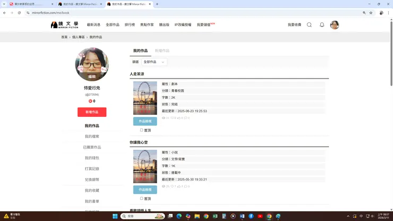
Task: Open the notifications bell icon
Action: click(x=322, y=24)
